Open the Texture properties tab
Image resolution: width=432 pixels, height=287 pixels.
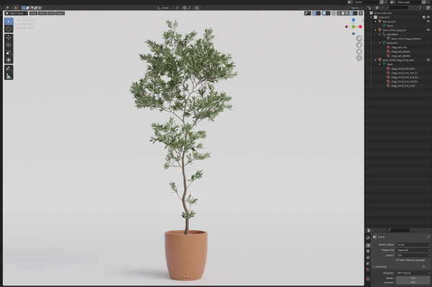pos(368,279)
